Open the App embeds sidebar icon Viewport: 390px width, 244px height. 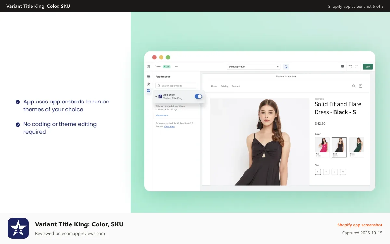point(149,91)
